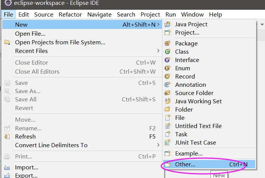Click the Annotation @ icon
The width and height of the screenshot is (265, 178).
click(x=168, y=84)
